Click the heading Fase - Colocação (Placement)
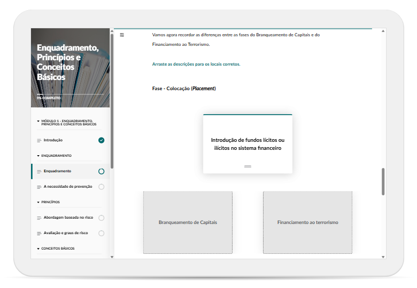Viewport: 417px width, 288px height. click(x=184, y=89)
